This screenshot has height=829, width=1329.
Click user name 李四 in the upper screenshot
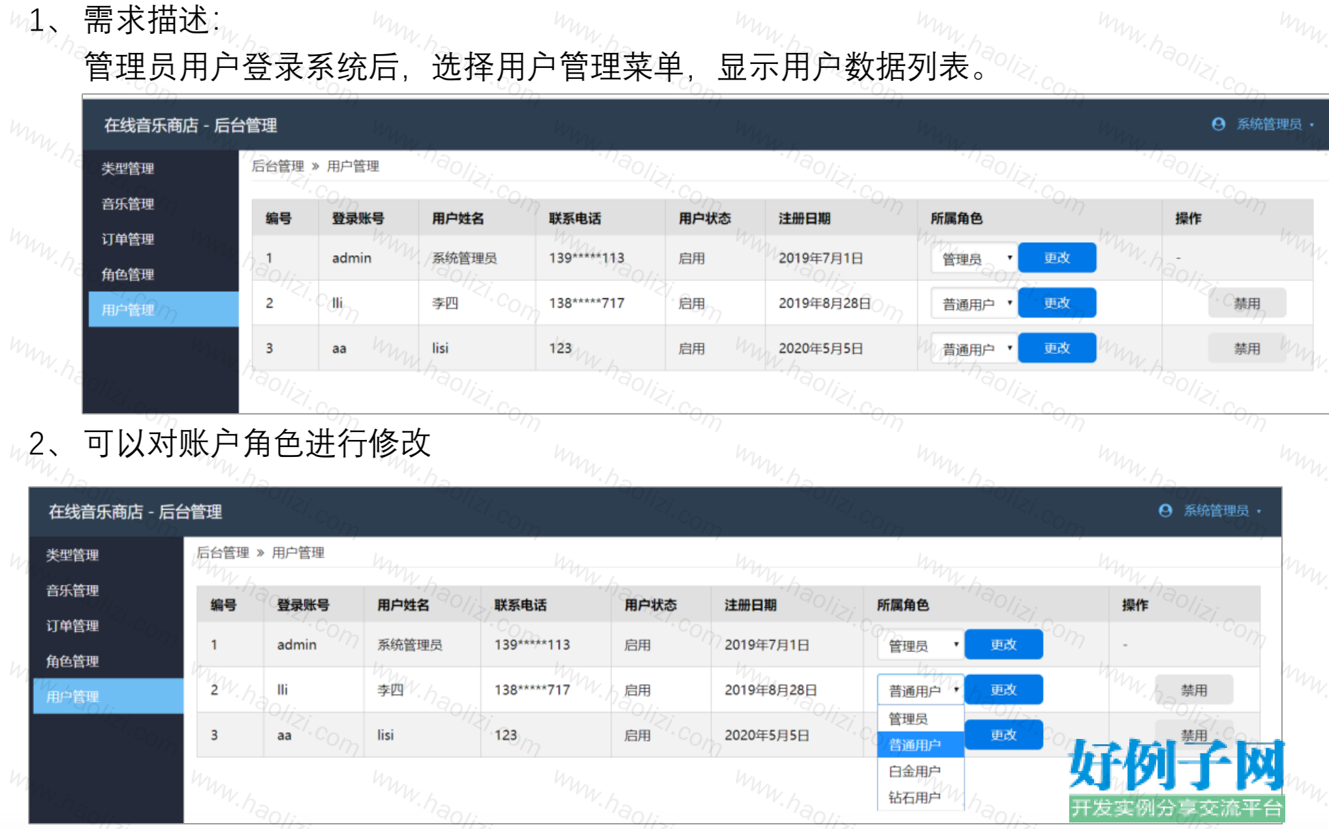[445, 303]
